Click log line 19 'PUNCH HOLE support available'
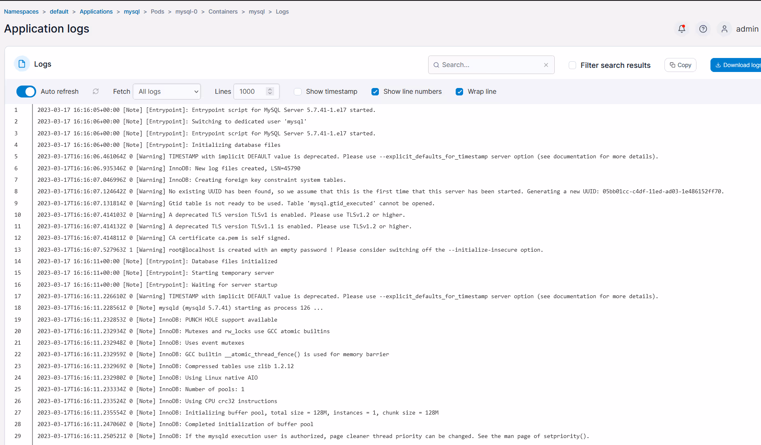This screenshot has height=445, width=761. tap(157, 320)
